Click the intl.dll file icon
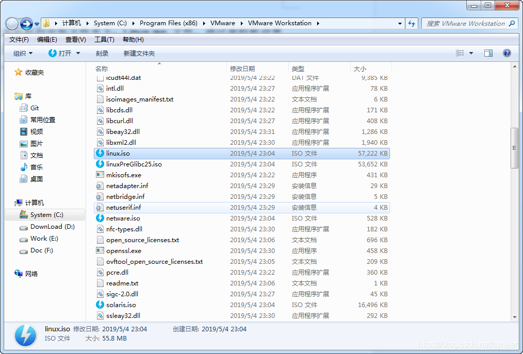 click(x=100, y=88)
